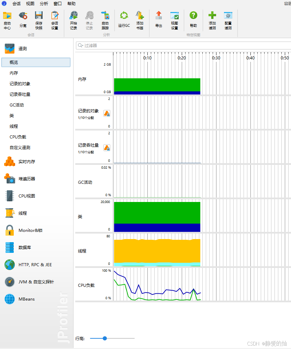Open JVM & 自定义探针 section
Screen dimensions: 291x349
[x=29, y=282]
